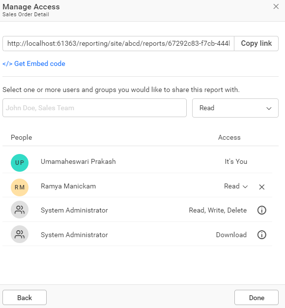285x308 pixels.
Task: Remove Ramya Manickam's access with X icon
Action: tap(261, 187)
